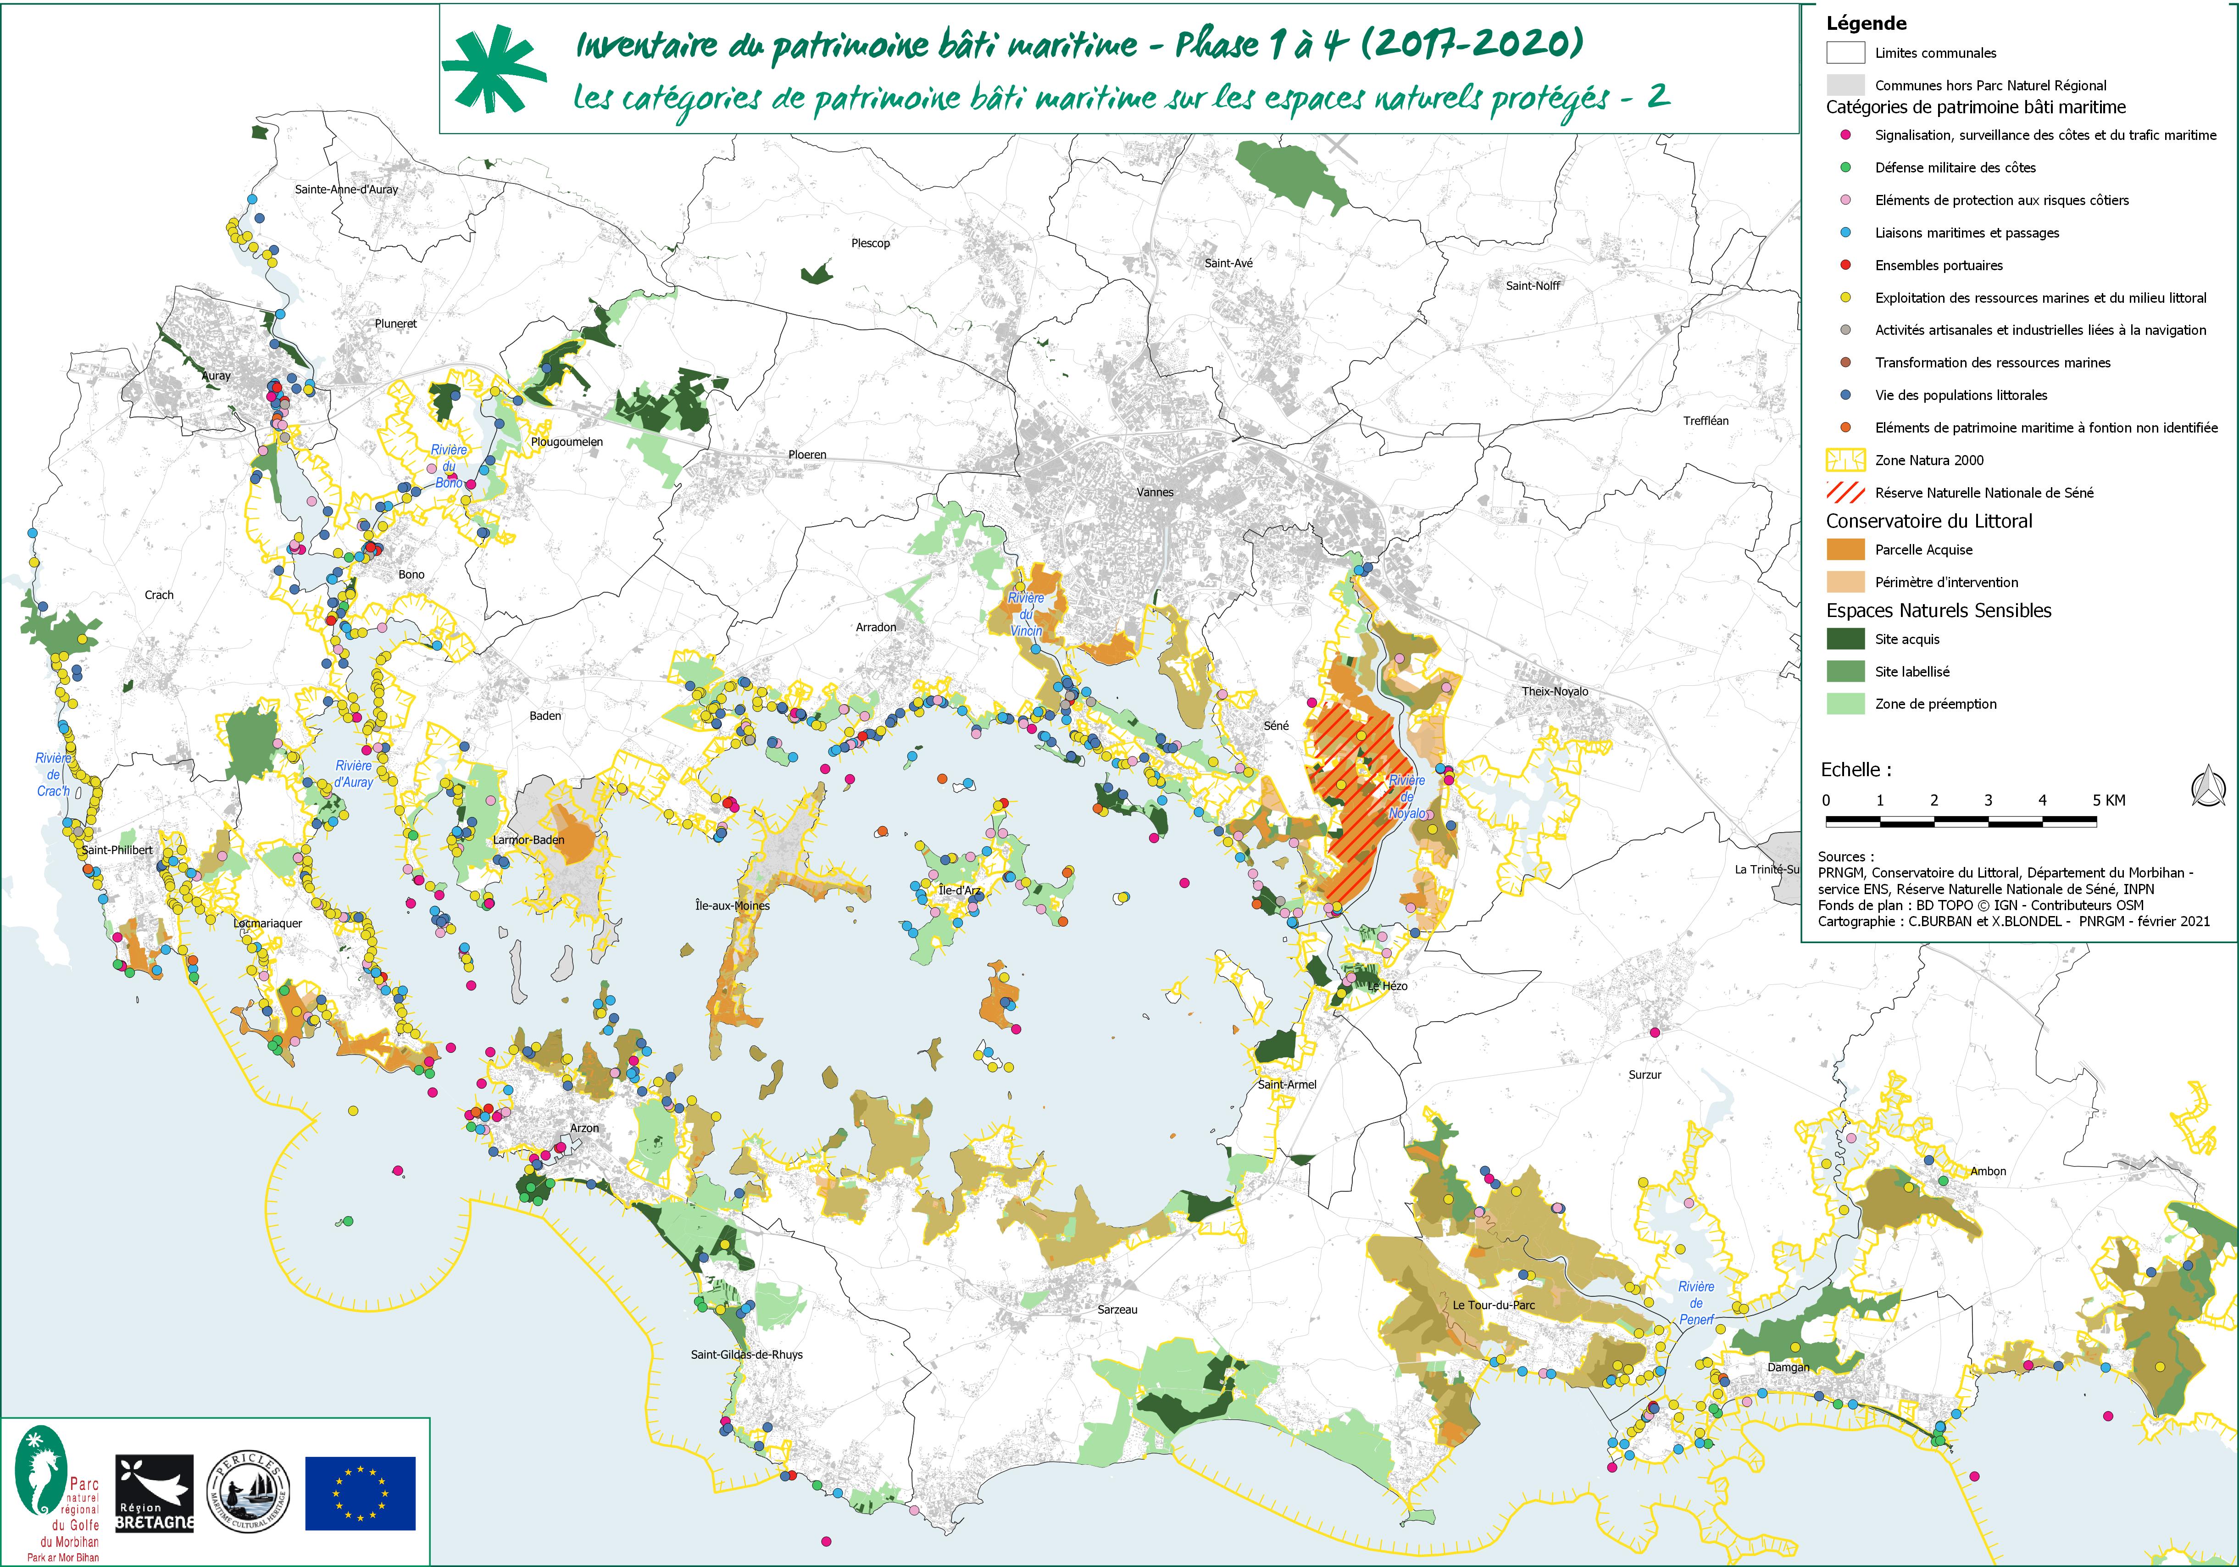Click the Site acquis dark green swatch
The image size is (2239, 1567).
click(1845, 639)
